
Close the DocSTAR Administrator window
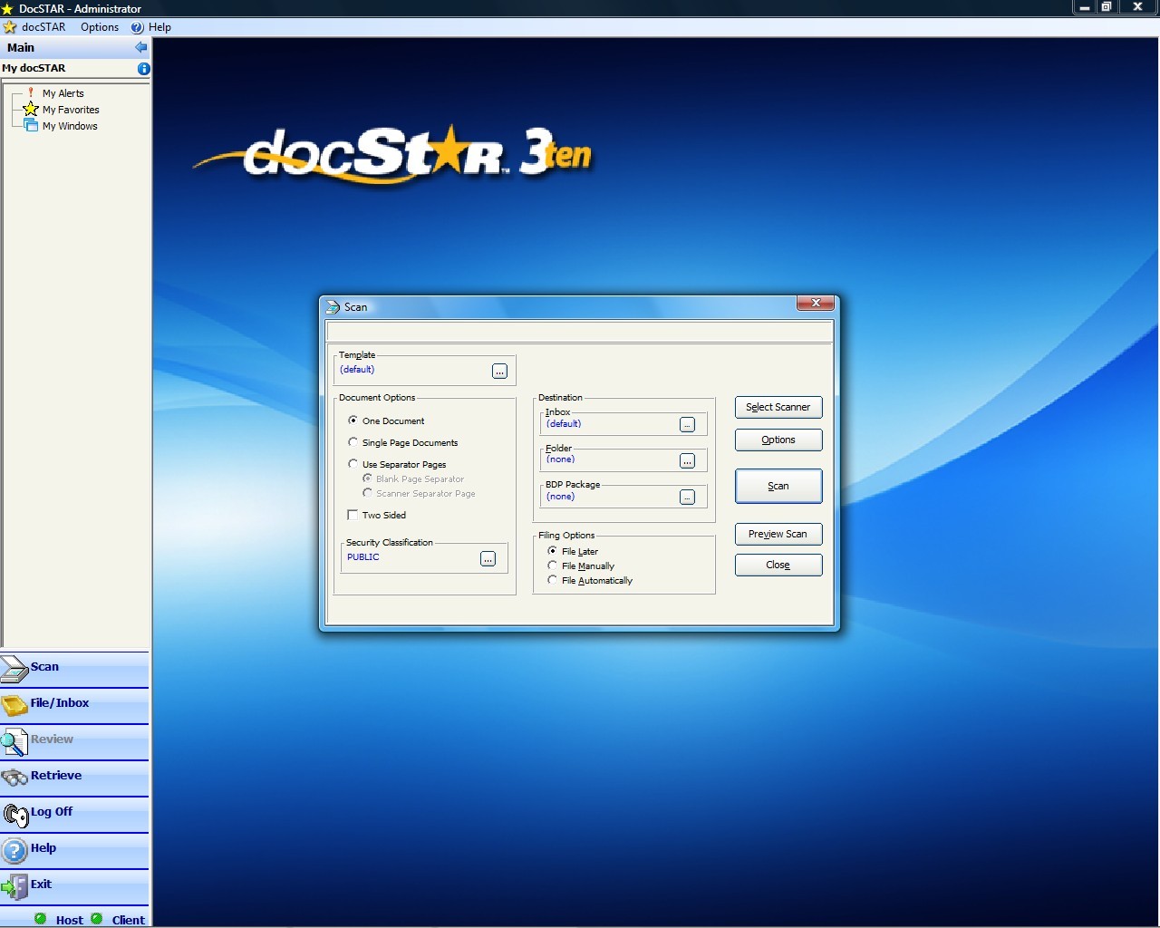[1137, 7]
